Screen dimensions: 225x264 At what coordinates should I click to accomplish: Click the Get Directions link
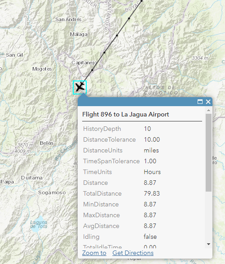pos(133,253)
